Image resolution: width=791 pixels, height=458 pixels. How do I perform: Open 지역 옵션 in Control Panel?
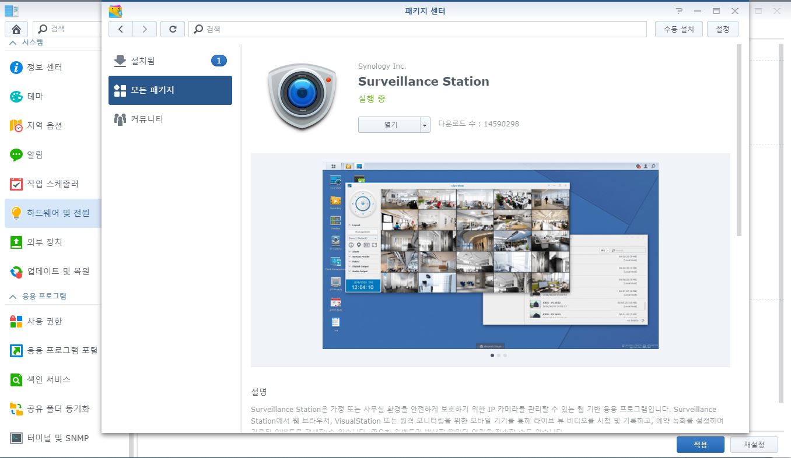coord(52,126)
